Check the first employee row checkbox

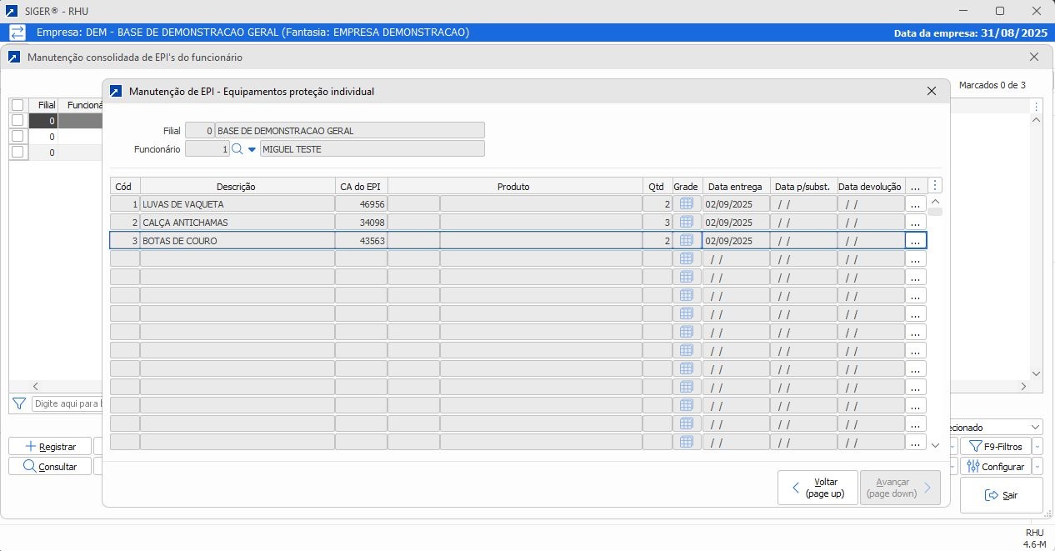tap(17, 121)
